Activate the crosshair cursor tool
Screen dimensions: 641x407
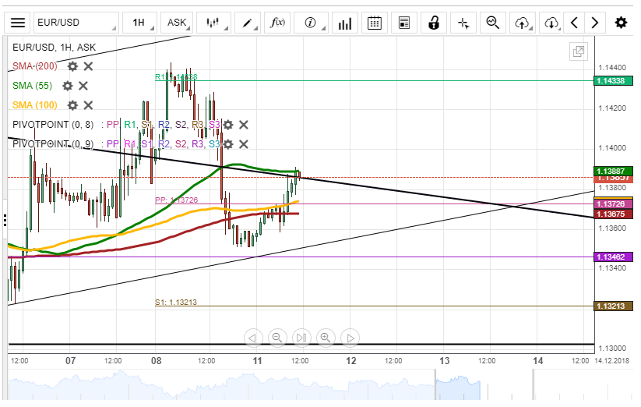(x=463, y=23)
